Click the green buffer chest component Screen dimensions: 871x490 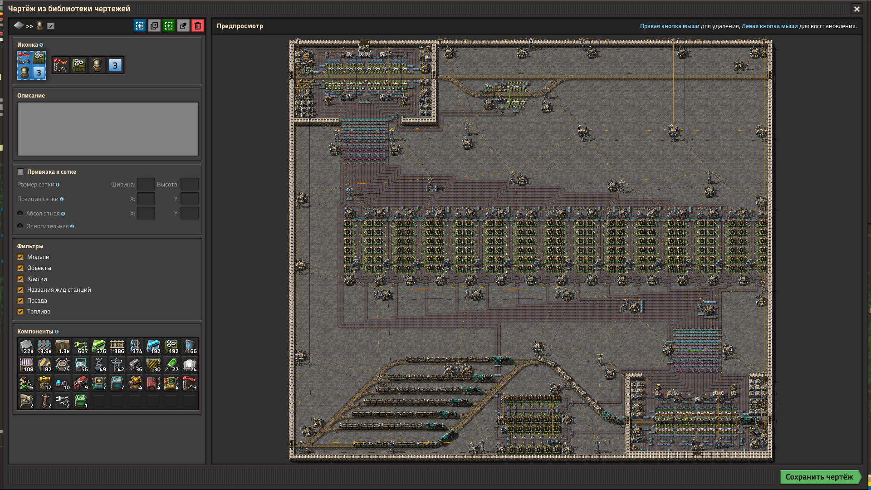tap(81, 401)
